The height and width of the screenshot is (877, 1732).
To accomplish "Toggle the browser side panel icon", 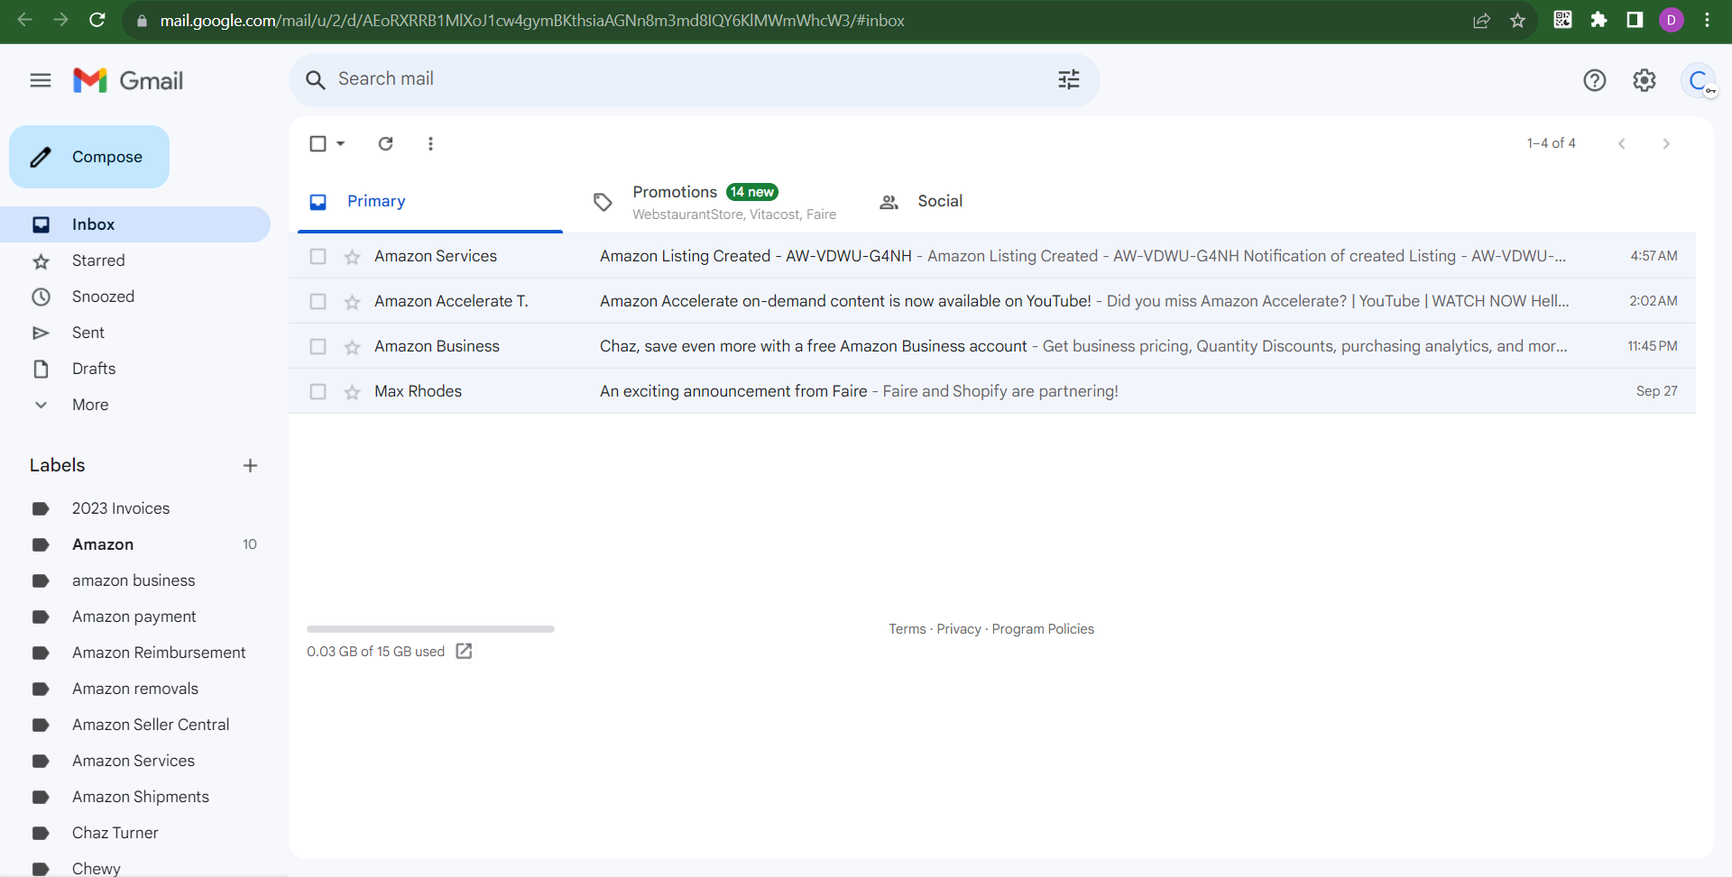I will click(x=1635, y=20).
